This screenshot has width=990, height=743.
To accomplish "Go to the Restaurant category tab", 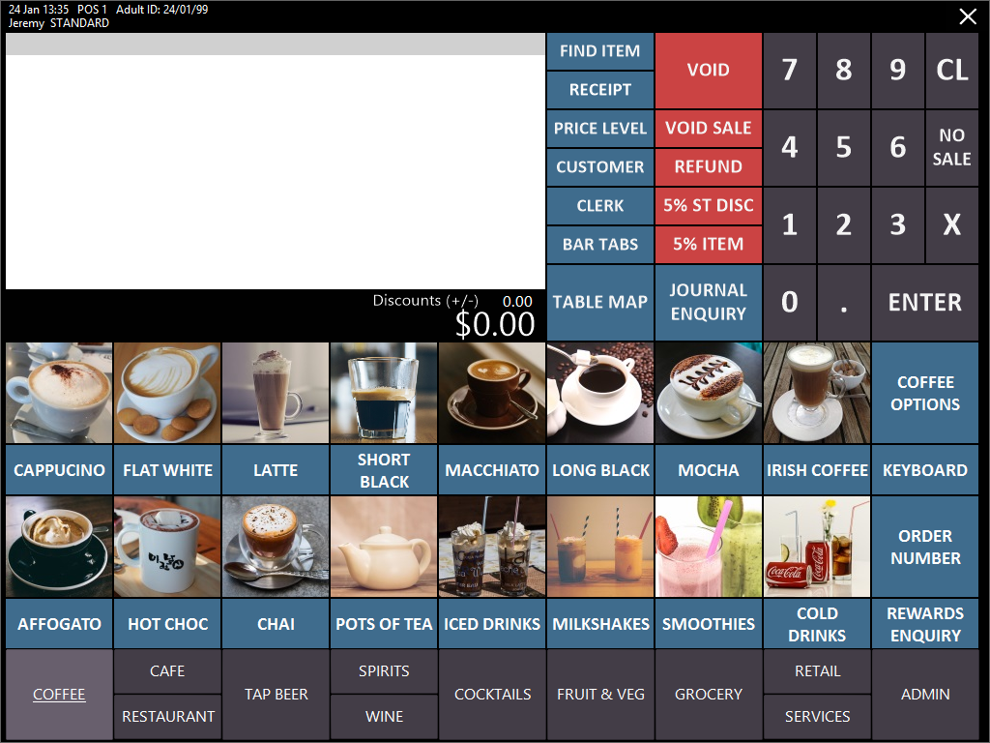I will [x=167, y=717].
